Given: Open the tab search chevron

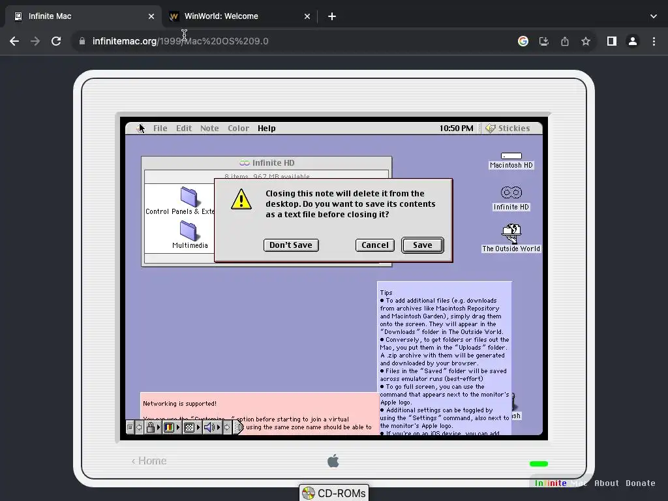Looking at the screenshot, I should (x=654, y=16).
